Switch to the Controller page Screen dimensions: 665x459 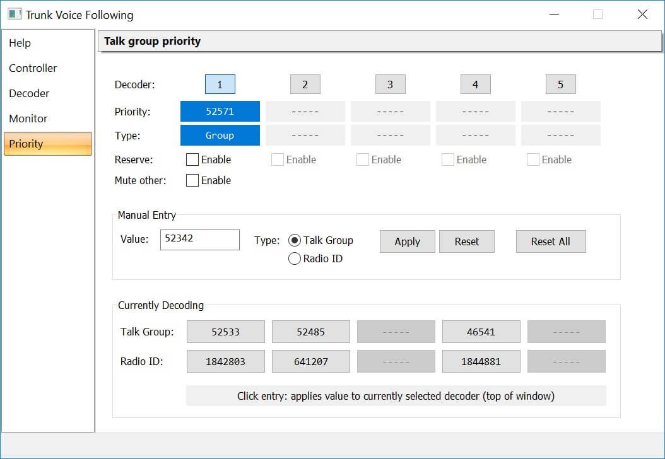(33, 68)
